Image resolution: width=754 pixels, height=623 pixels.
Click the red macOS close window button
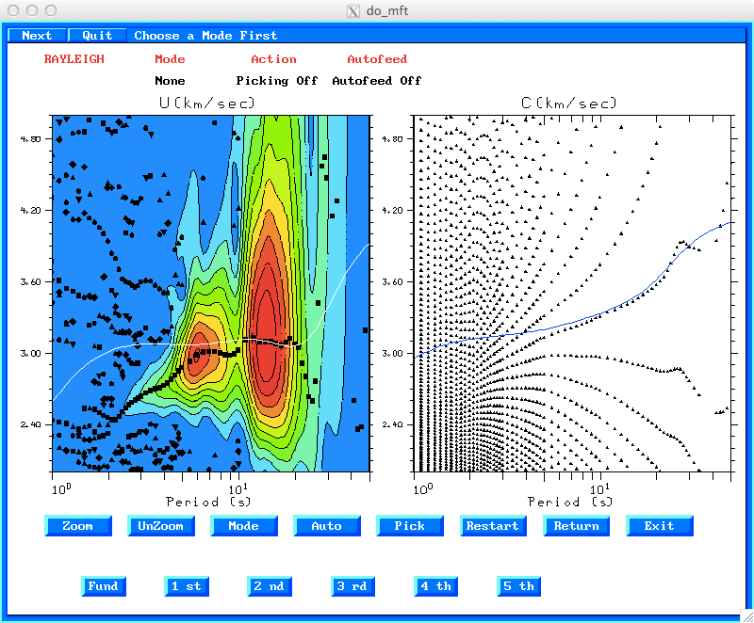[x=14, y=10]
